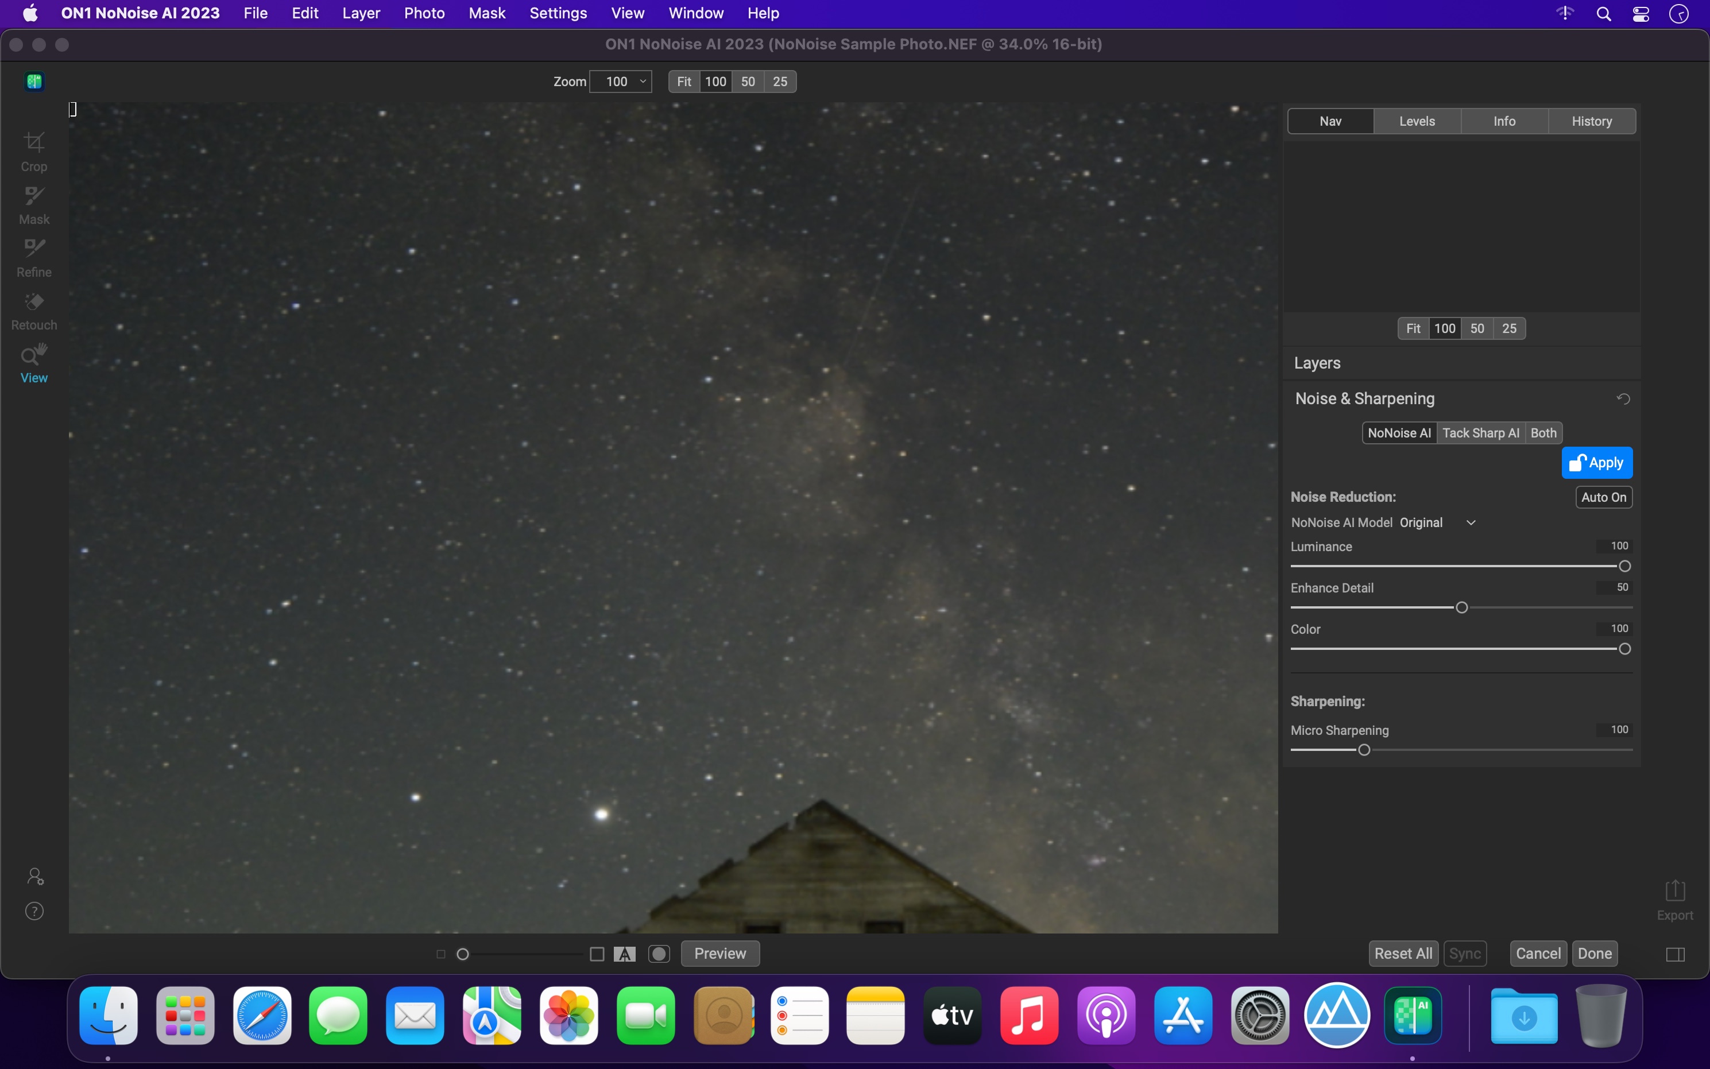The width and height of the screenshot is (1710, 1069).
Task: Toggle the show mask circle button
Action: (659, 954)
